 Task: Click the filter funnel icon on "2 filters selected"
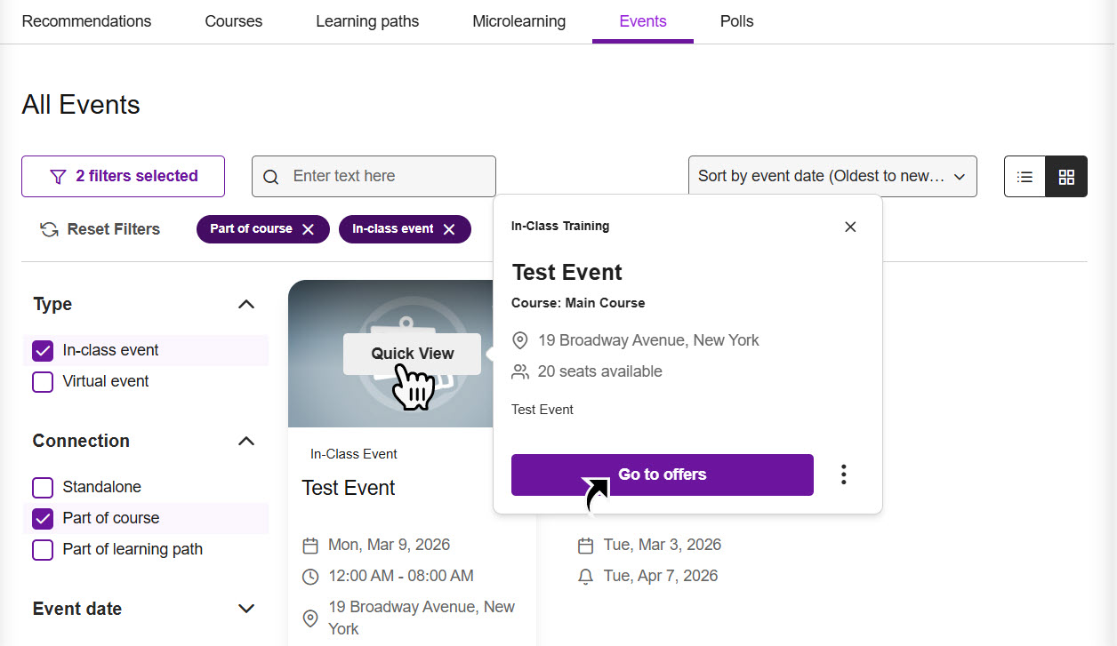(x=57, y=176)
